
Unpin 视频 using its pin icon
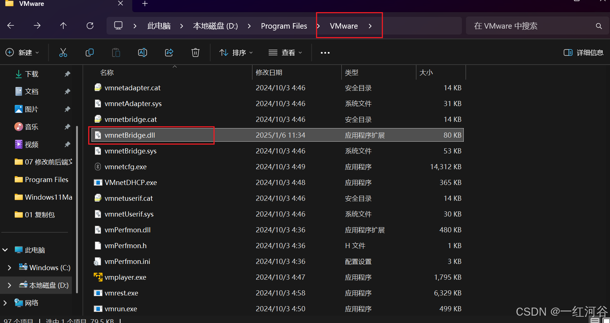tap(67, 145)
